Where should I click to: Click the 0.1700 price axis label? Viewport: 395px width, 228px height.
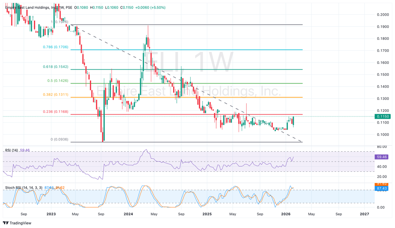tap(383, 51)
